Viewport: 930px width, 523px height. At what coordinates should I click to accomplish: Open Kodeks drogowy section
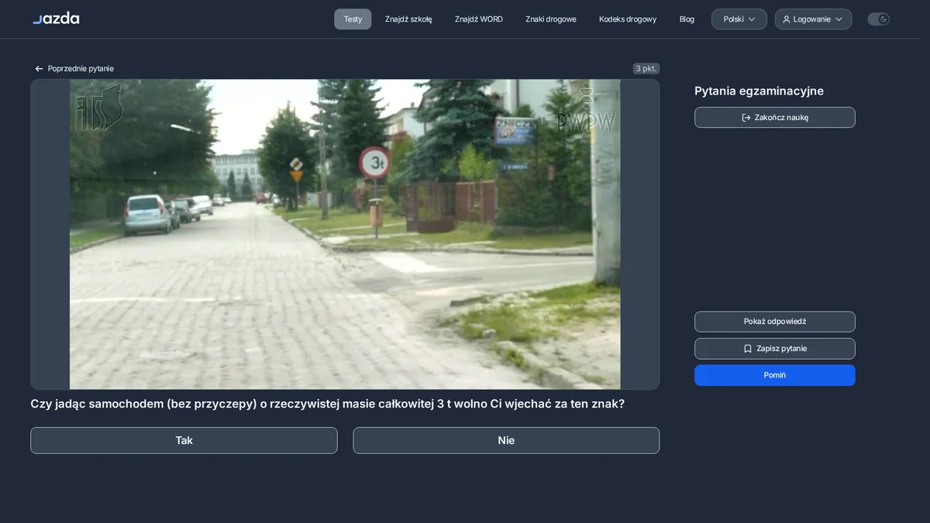[628, 19]
